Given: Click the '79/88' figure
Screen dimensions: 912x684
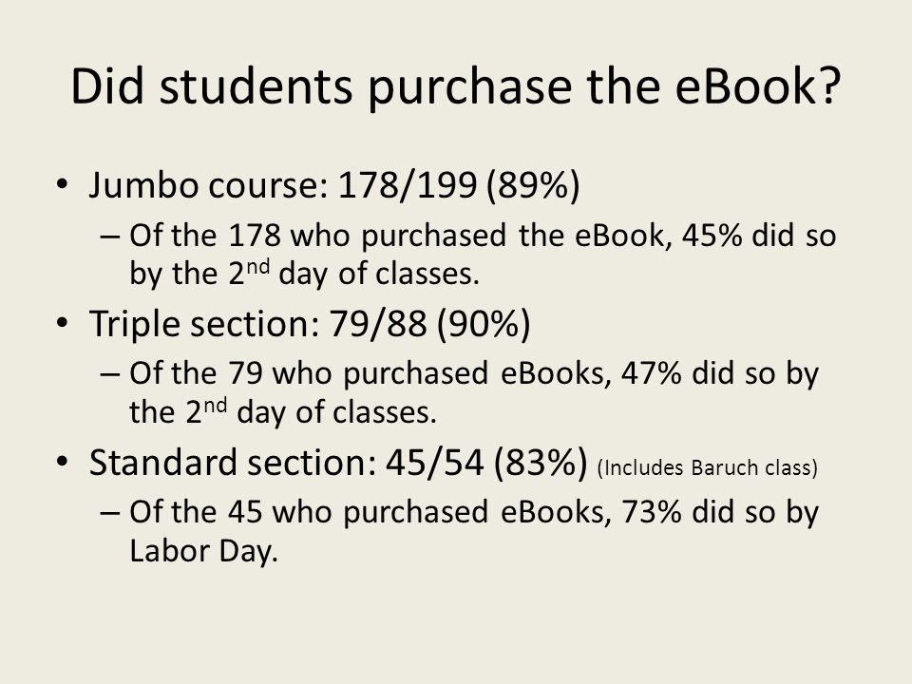Looking at the screenshot, I should [x=377, y=323].
